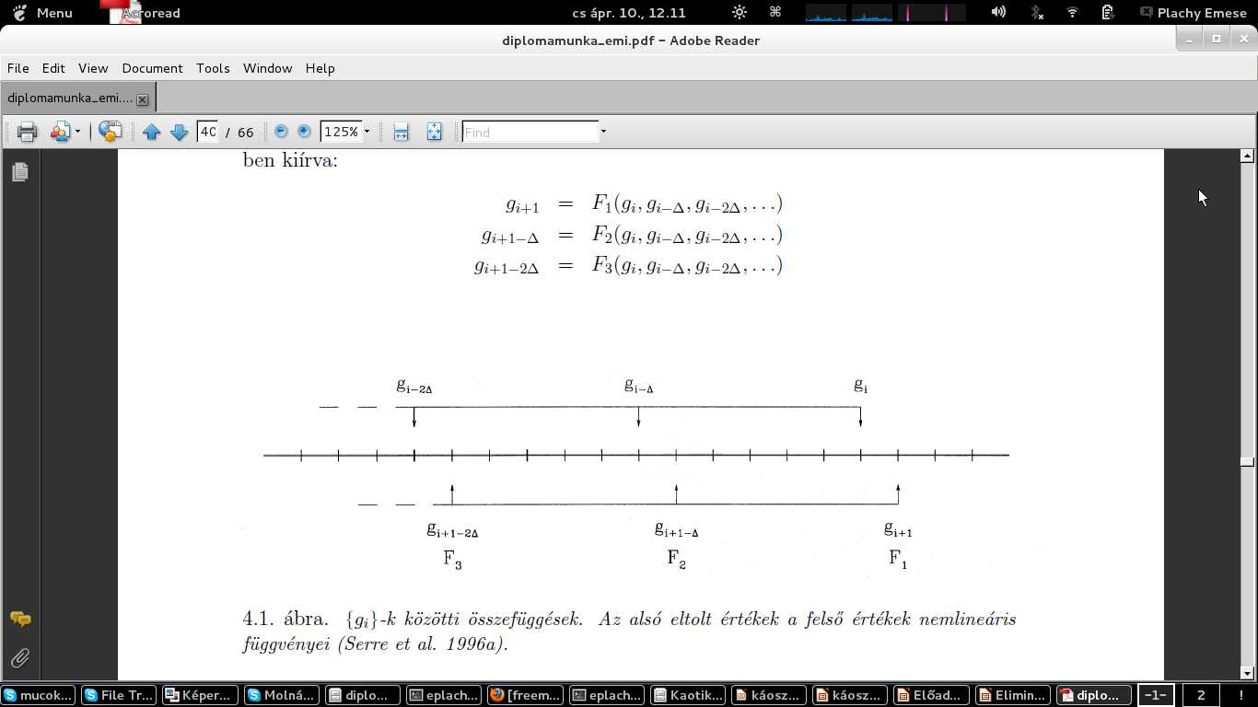
Task: Switch to the 'File Tr...' taskbar window
Action: click(118, 695)
